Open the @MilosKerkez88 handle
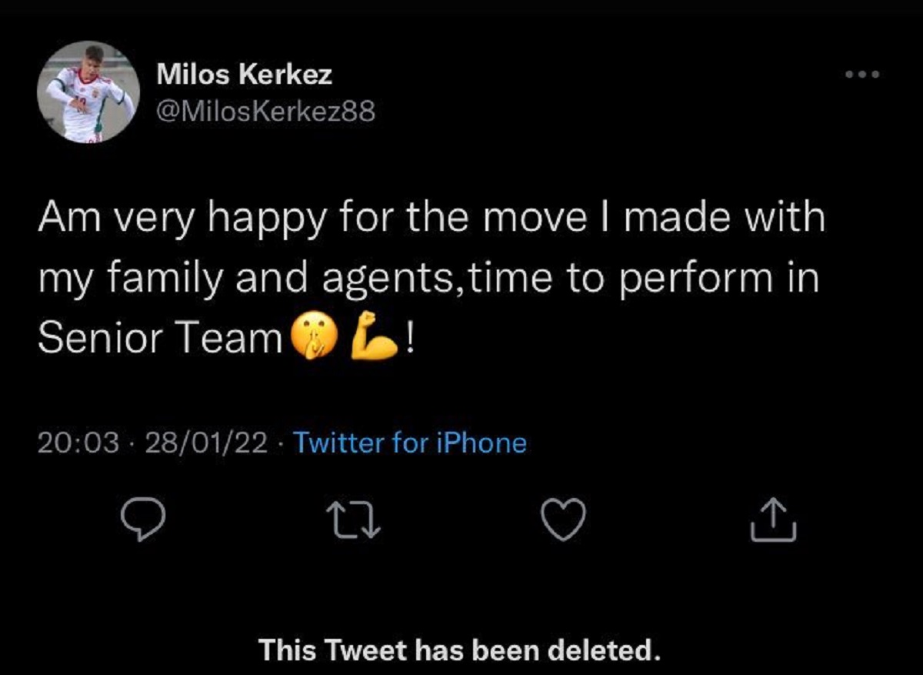Image resolution: width=923 pixels, height=675 pixels. pos(265,112)
